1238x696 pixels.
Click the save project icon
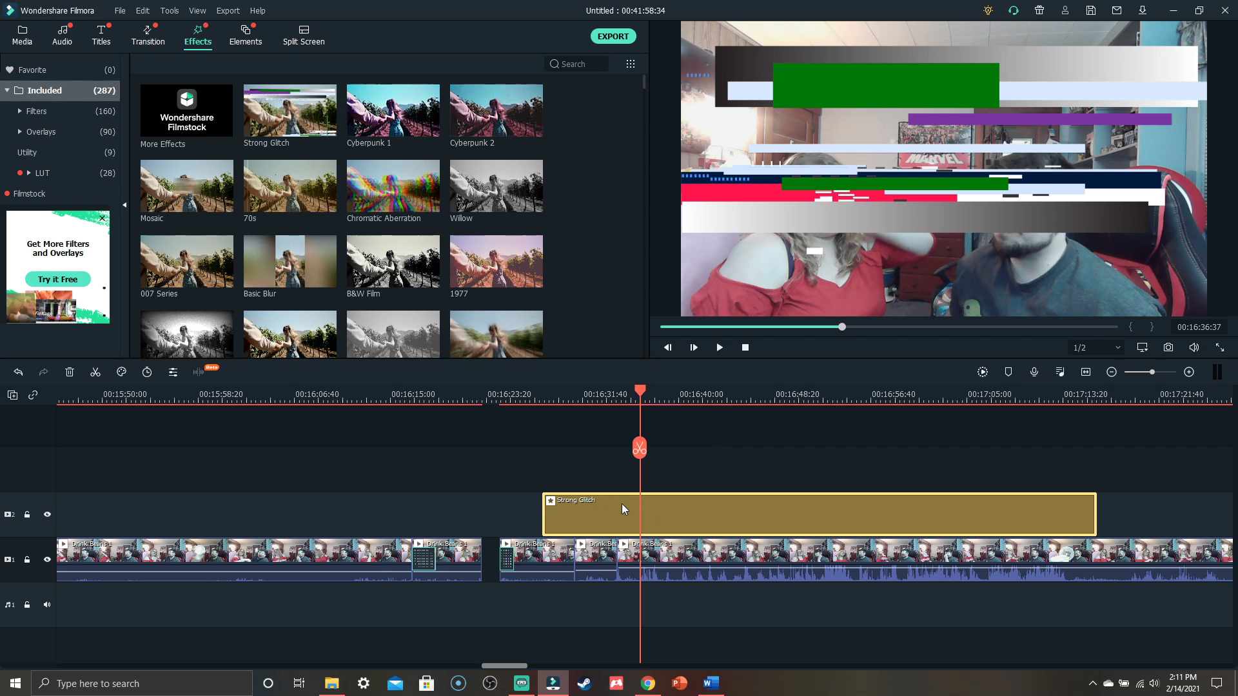(x=1091, y=10)
